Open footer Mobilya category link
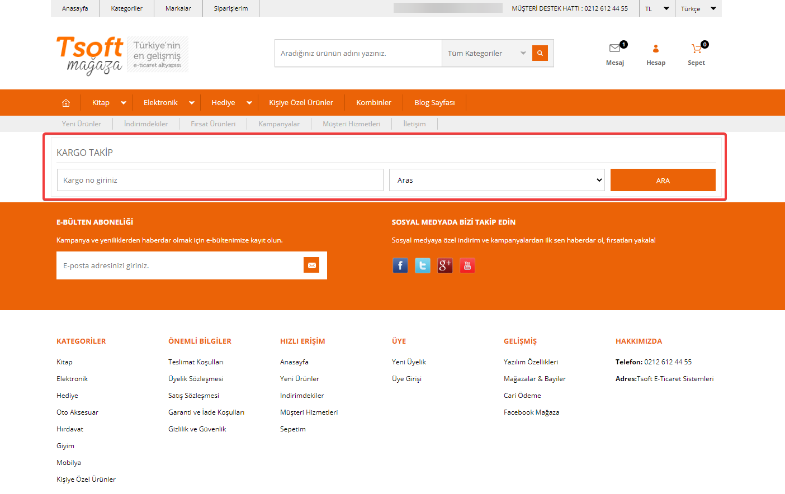Image resolution: width=785 pixels, height=494 pixels. point(69,463)
